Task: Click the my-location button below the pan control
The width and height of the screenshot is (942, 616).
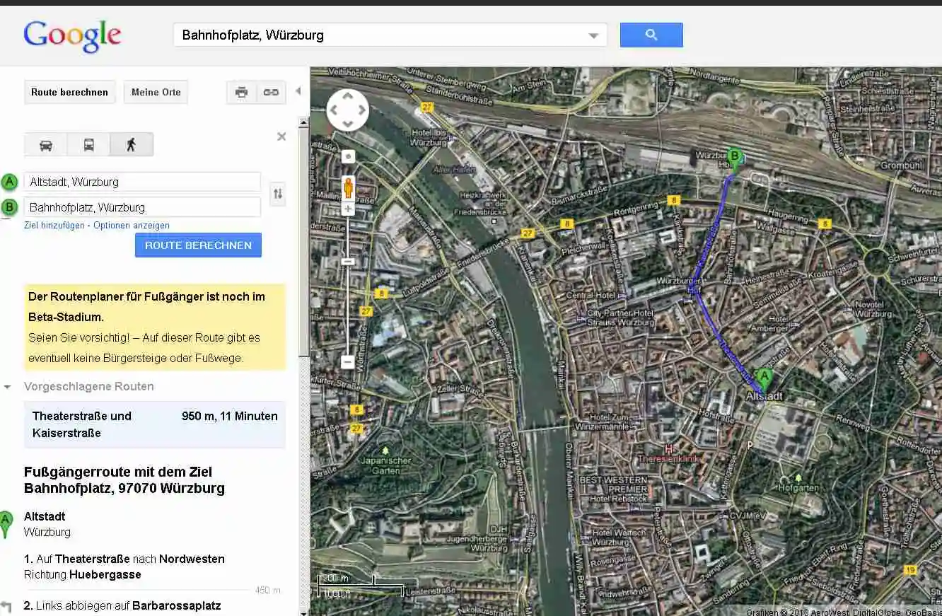Action: click(348, 156)
